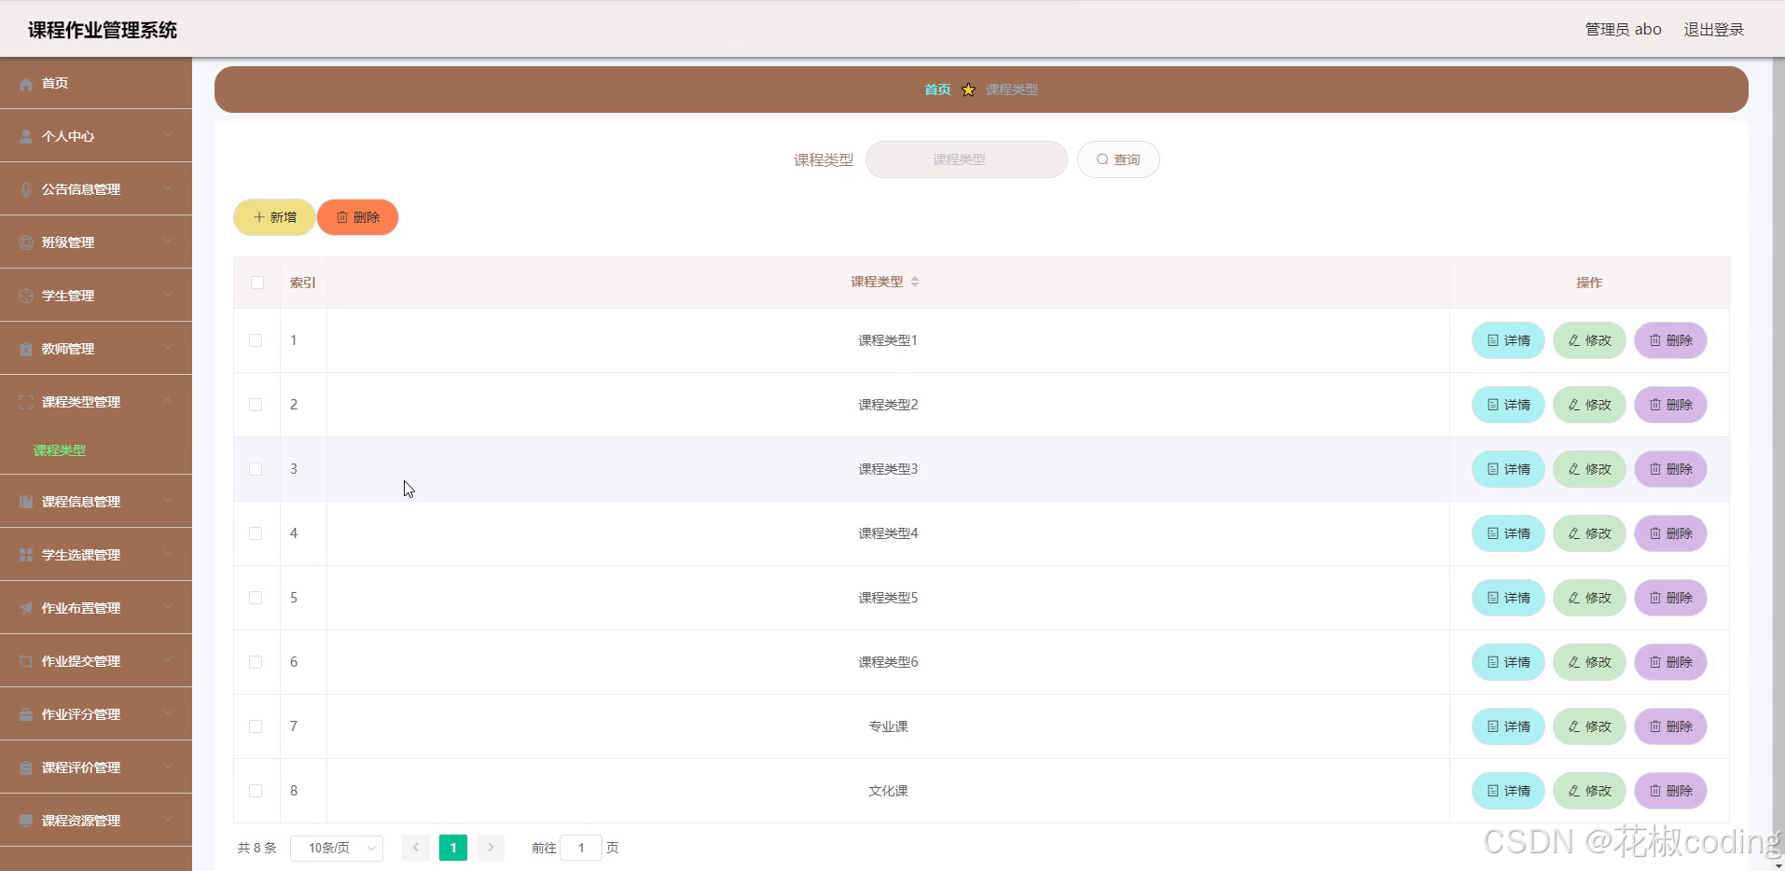The image size is (1785, 871).
Task: Open 详情 for 课程类型2 row
Action: point(1508,405)
